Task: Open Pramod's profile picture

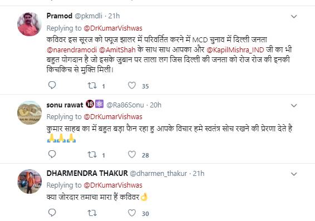Action: coord(29,24)
